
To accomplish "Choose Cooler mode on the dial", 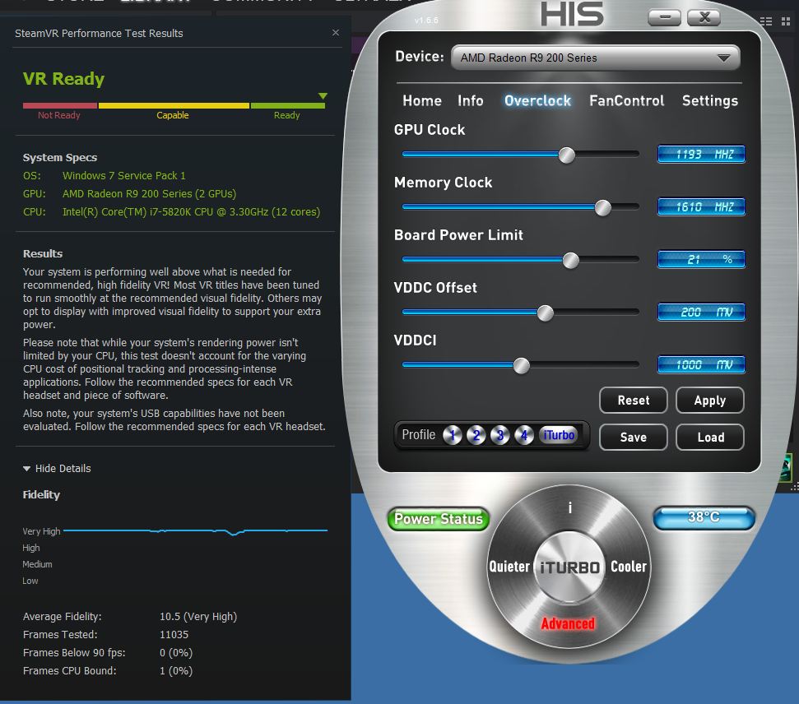I will coord(629,567).
